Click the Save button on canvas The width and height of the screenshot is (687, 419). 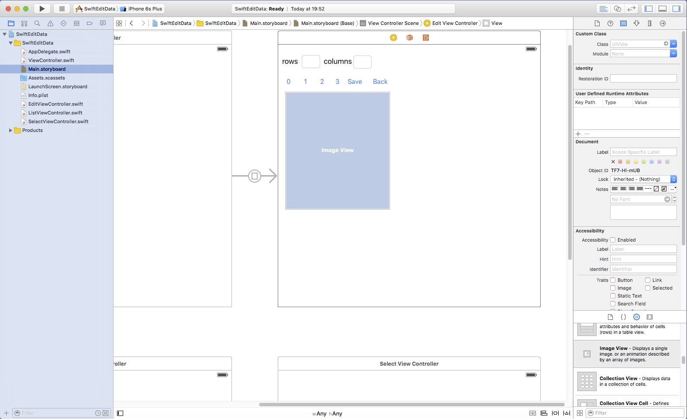pos(355,82)
